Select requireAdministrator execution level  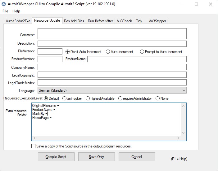120,99
